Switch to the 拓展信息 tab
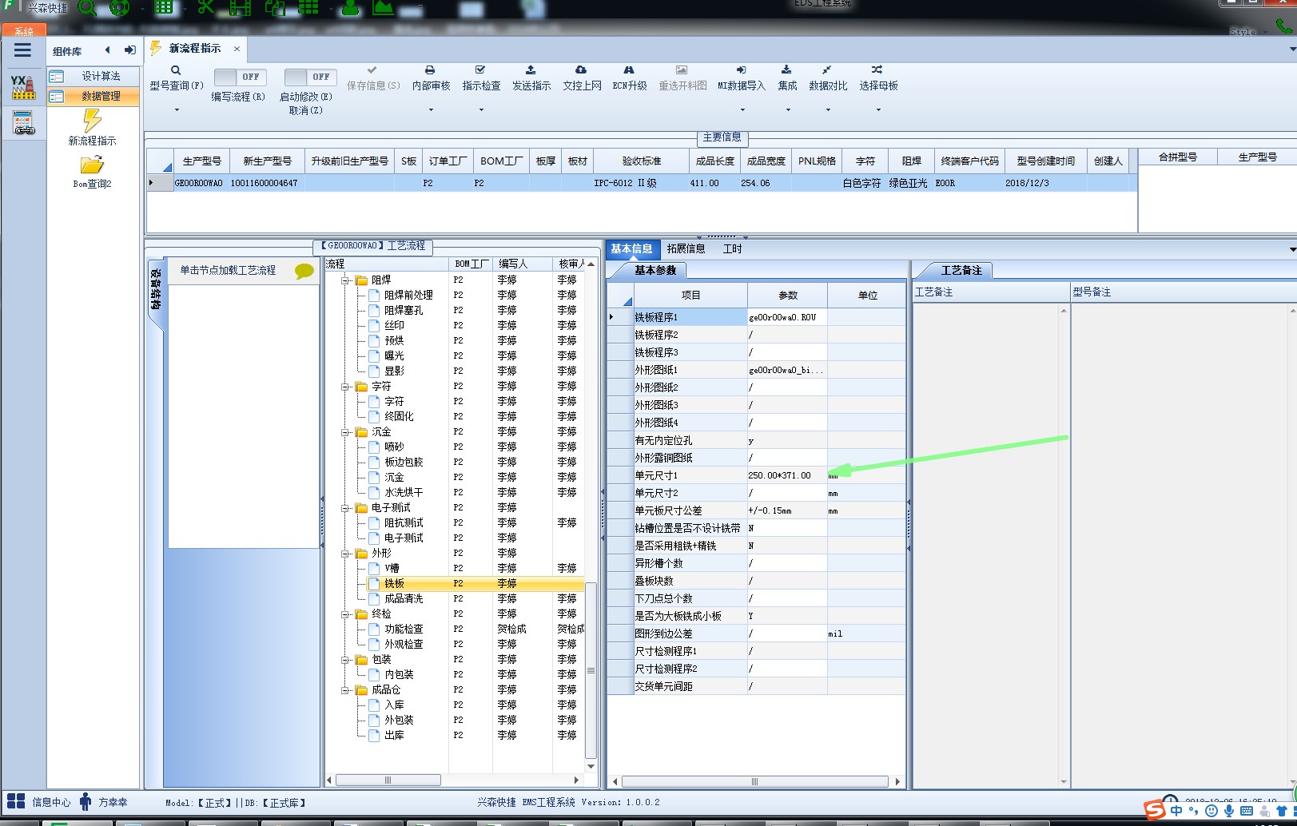The image size is (1297, 826). pyautogui.click(x=686, y=248)
